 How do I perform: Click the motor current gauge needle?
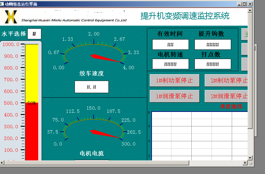point(104,134)
